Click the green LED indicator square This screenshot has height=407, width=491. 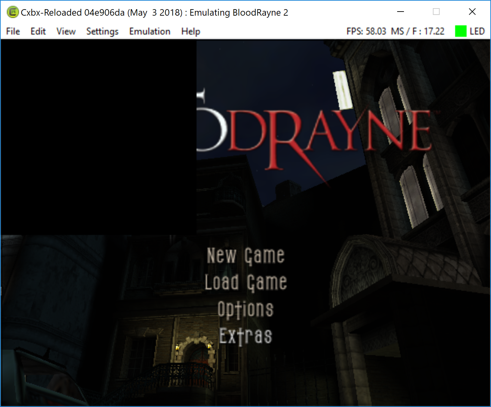[461, 31]
